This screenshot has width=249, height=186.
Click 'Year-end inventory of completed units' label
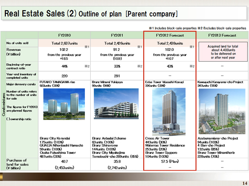click(21, 76)
